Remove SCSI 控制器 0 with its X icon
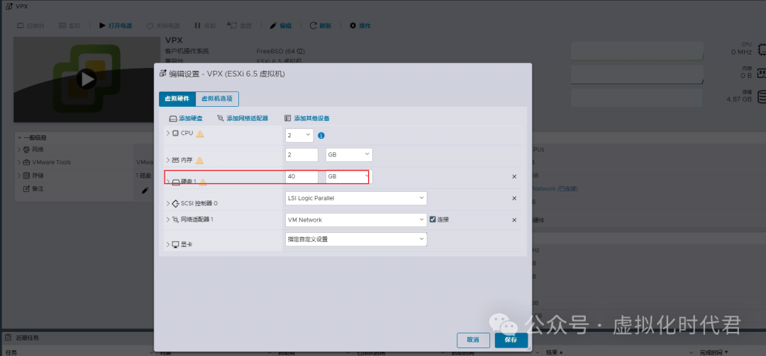The width and height of the screenshot is (766, 356). click(514, 198)
